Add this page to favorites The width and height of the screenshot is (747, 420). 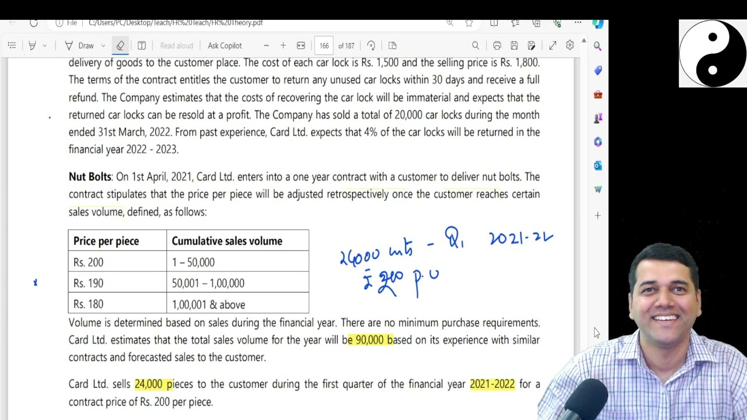click(x=469, y=23)
